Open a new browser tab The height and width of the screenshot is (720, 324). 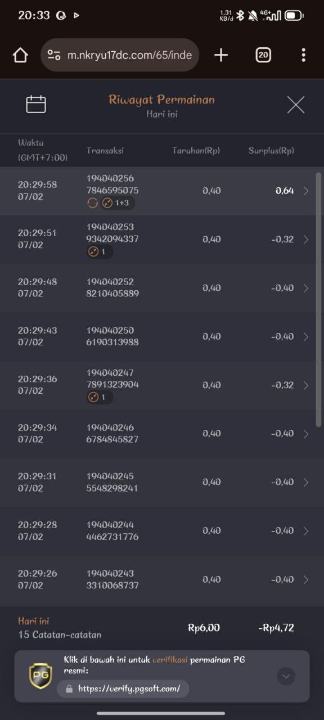(221, 55)
